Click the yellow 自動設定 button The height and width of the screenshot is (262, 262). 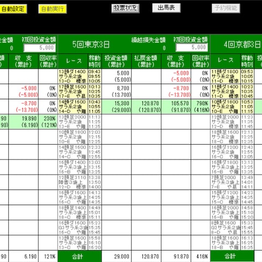pos(13,9)
